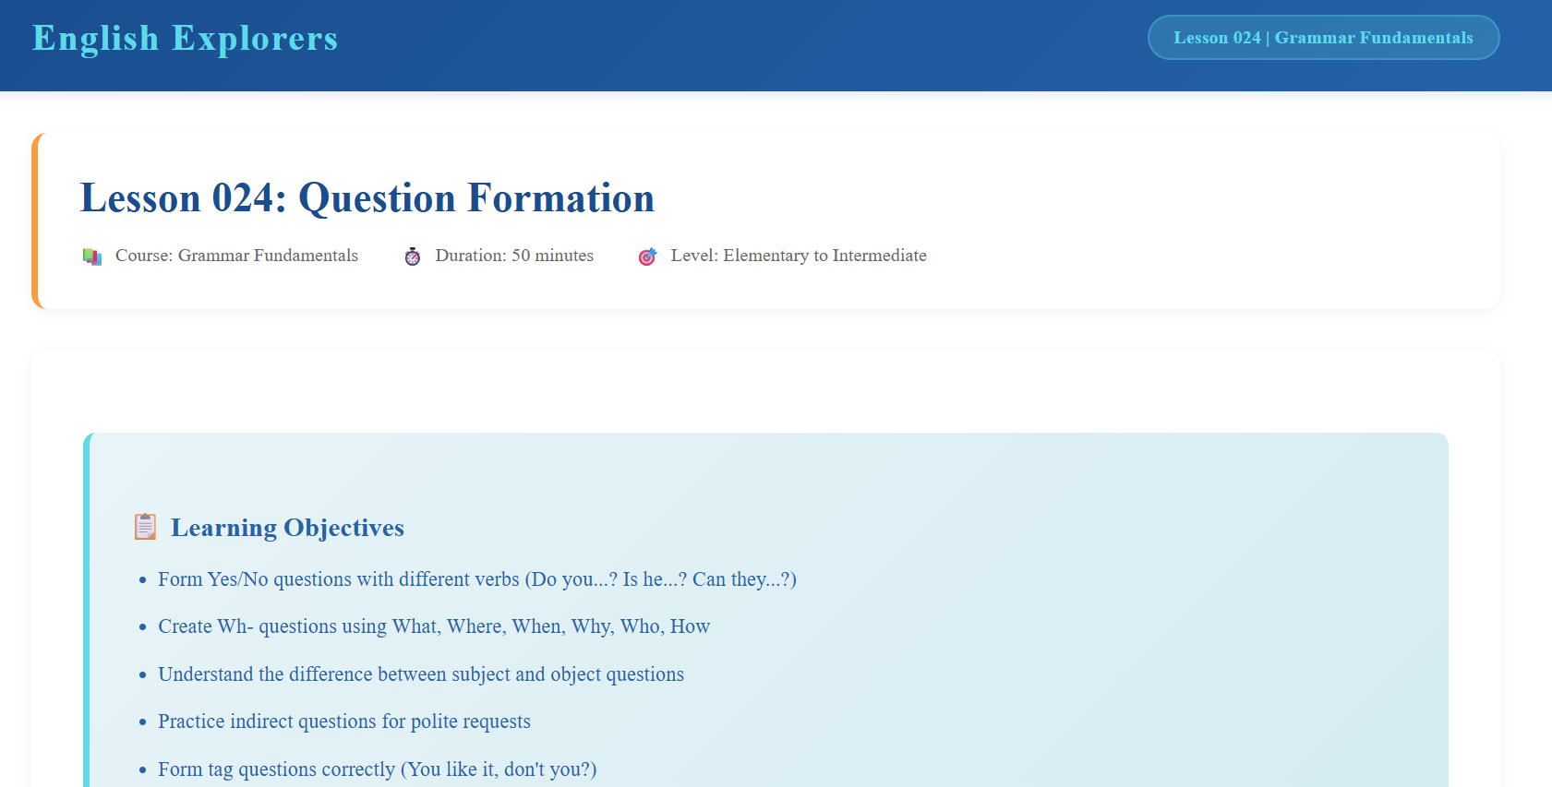Viewport: 1552px width, 787px height.
Task: Click the Yes/No questions objective
Action: pyautogui.click(x=476, y=579)
